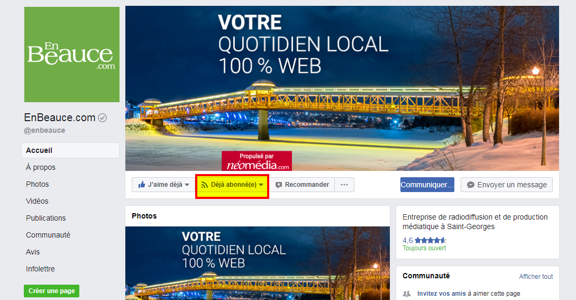
Task: Open the Infolettre section
Action: coord(40,269)
